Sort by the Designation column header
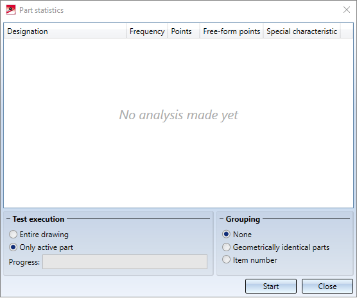Screen dimensions: 357x298 pyautogui.click(x=65, y=31)
